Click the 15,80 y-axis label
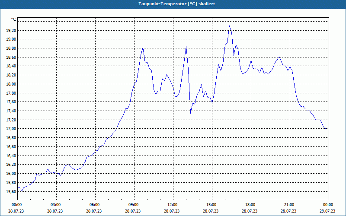The width and height of the screenshot is (346, 216). click(12, 182)
